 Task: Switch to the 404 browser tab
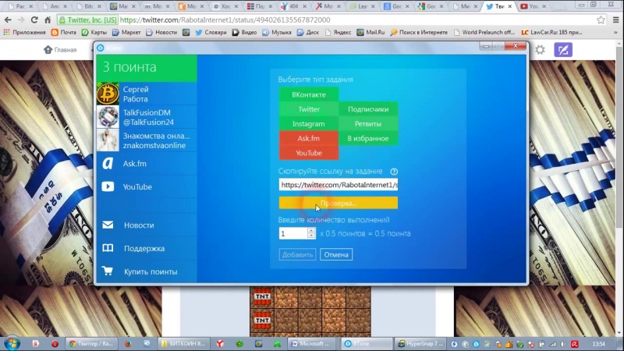pos(294,6)
